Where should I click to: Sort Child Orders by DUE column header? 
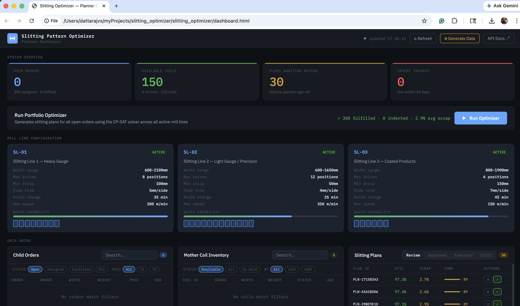point(158,280)
